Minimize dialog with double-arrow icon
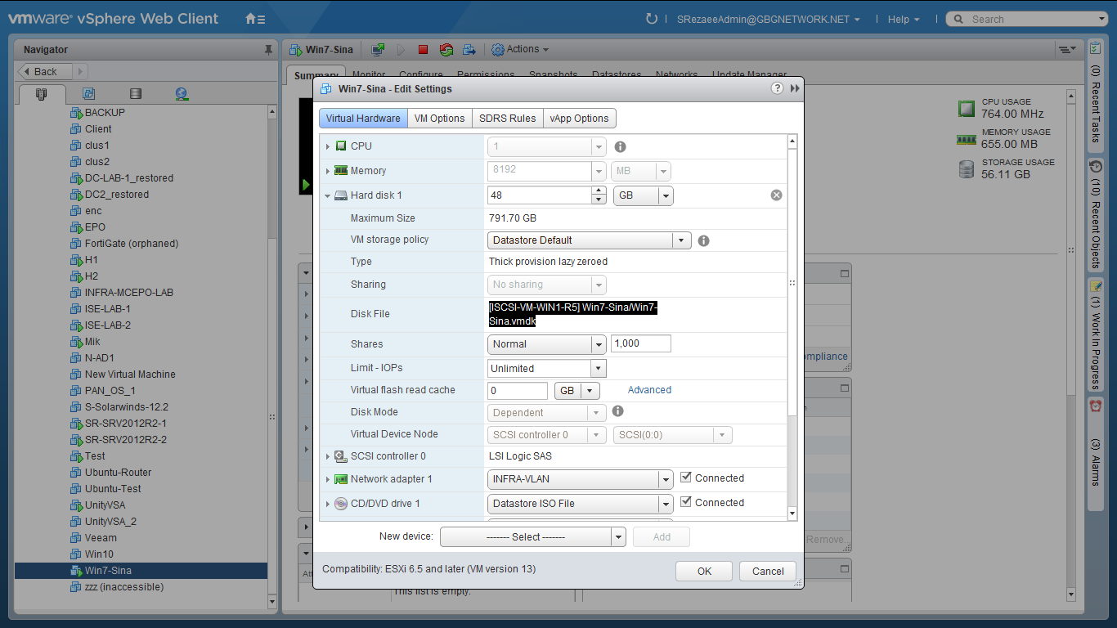 point(795,88)
